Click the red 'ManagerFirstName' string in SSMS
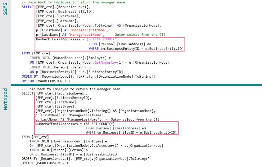This screenshot has width=262, height=167. [88, 30]
